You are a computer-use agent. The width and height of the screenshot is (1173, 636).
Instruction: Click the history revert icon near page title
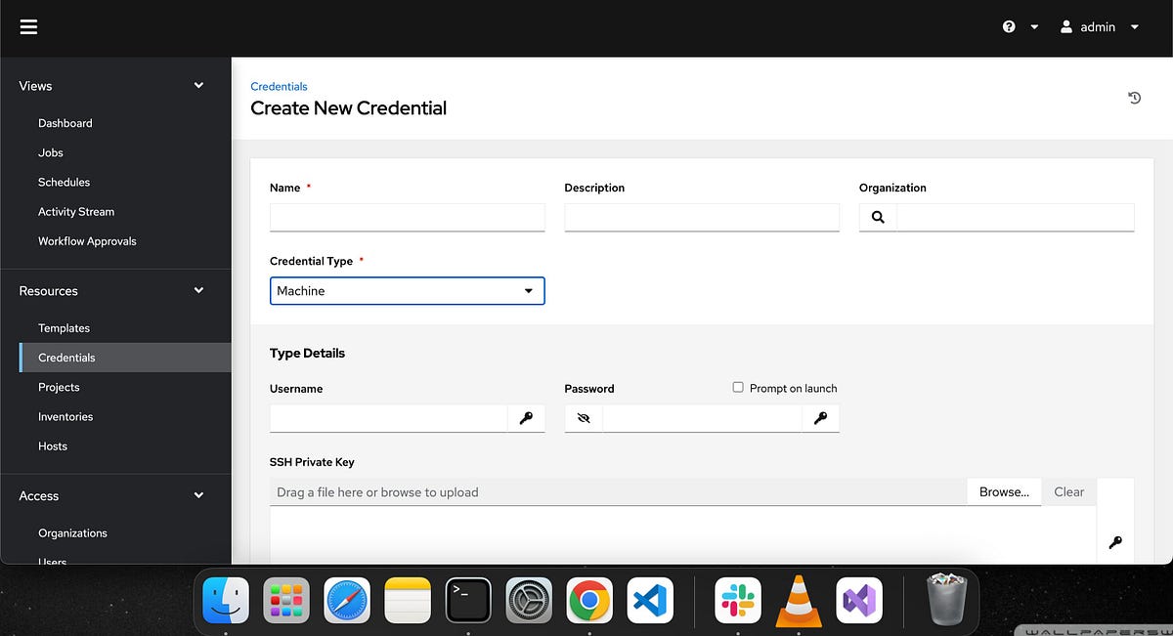point(1133,98)
